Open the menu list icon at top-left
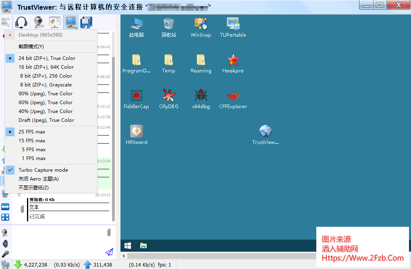Viewport: 411px width, 269px height. click(x=6, y=22)
